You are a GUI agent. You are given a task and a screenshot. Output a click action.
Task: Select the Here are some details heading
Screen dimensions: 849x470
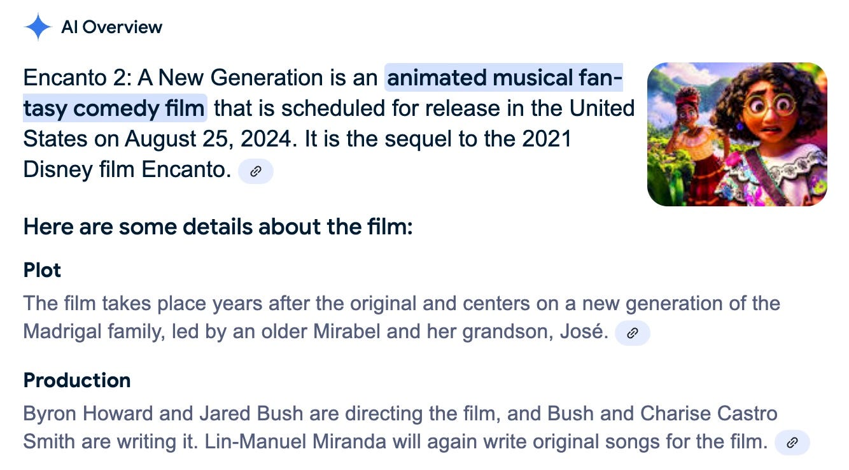pyautogui.click(x=218, y=227)
